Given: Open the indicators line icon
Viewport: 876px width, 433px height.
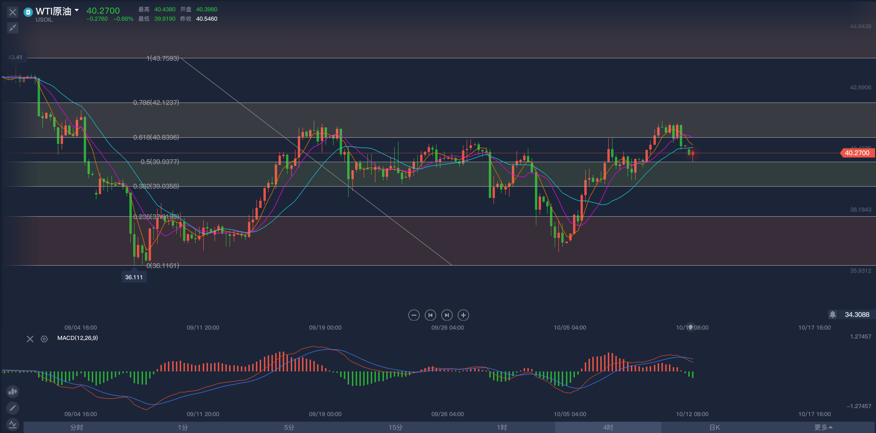Looking at the screenshot, I should 13,424.
